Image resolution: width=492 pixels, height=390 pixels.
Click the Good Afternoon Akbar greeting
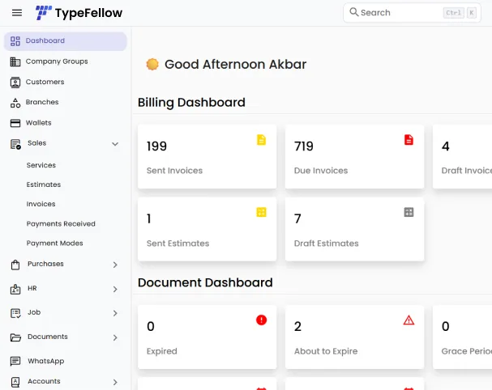[235, 64]
